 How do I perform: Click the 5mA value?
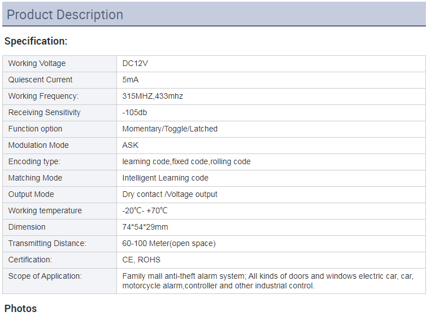(130, 80)
